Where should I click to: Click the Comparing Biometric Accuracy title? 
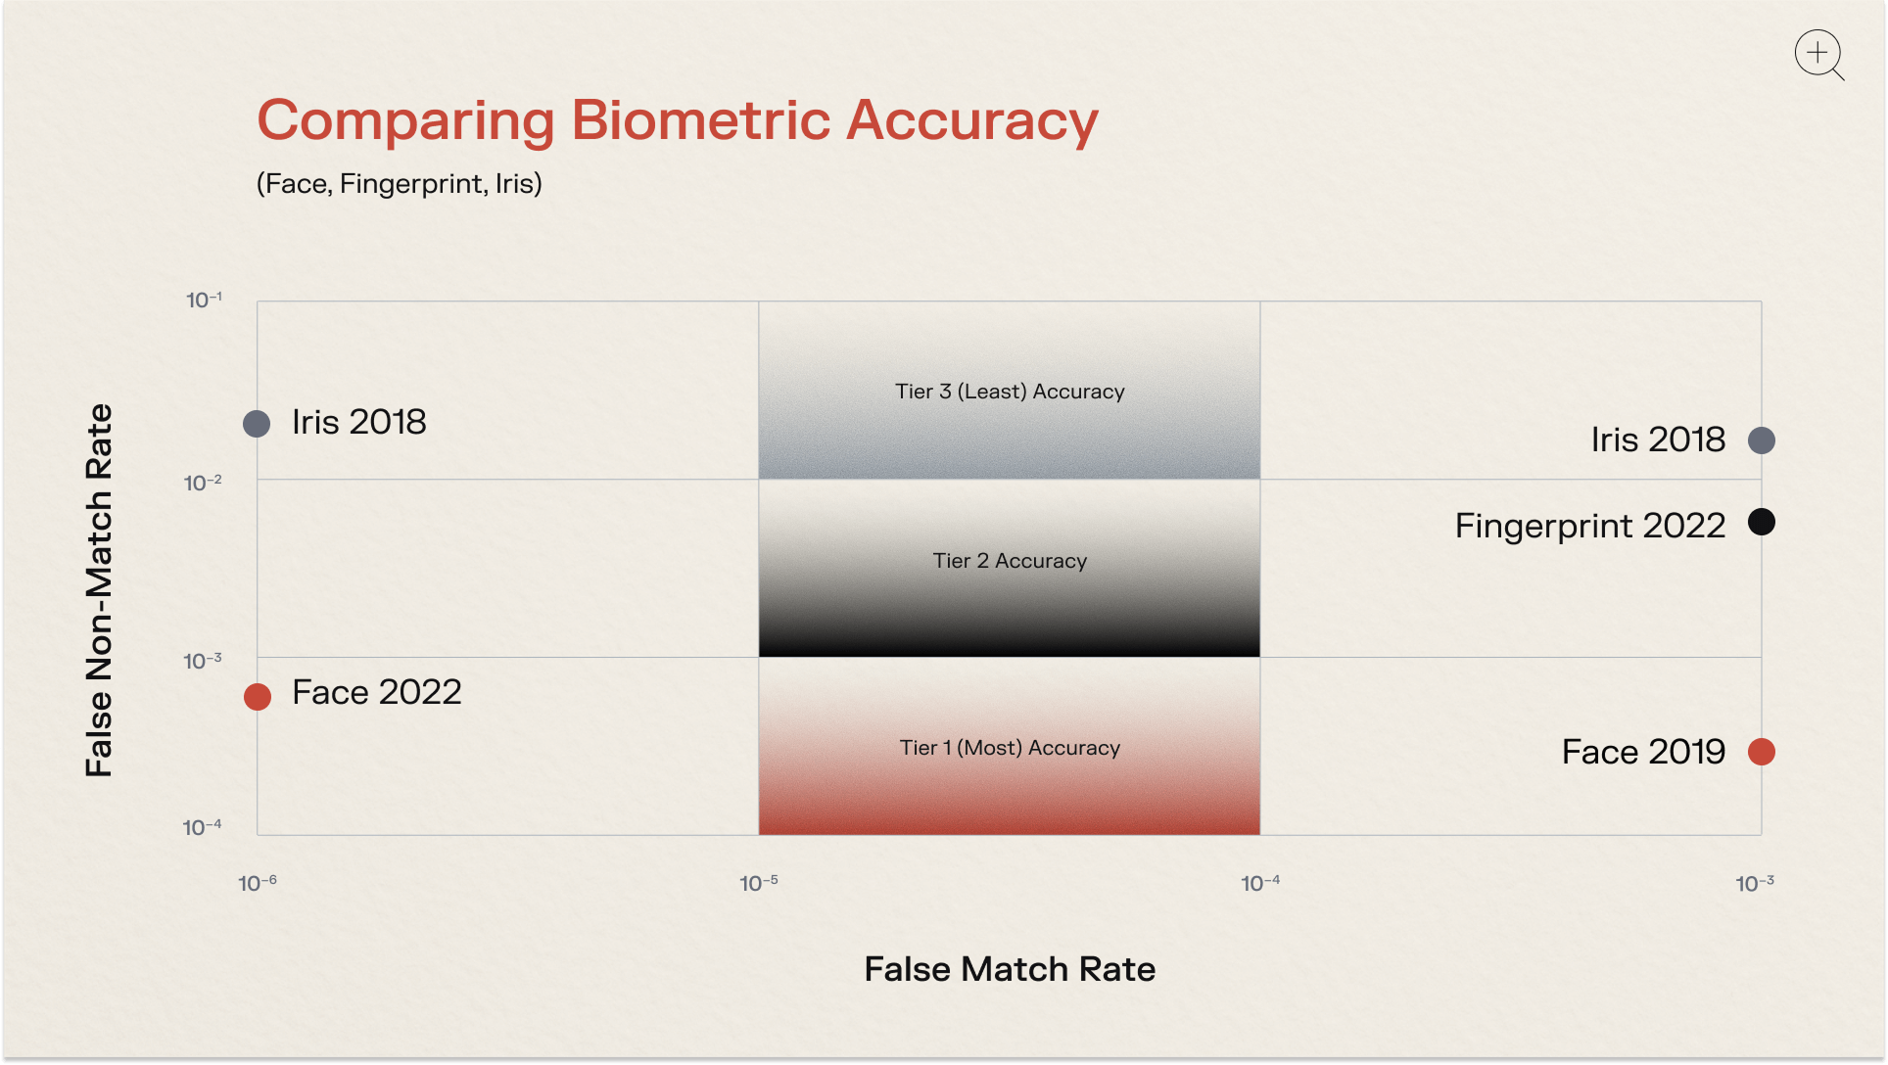click(677, 121)
